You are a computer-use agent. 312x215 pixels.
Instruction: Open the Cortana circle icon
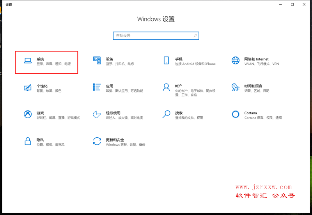[236, 114]
